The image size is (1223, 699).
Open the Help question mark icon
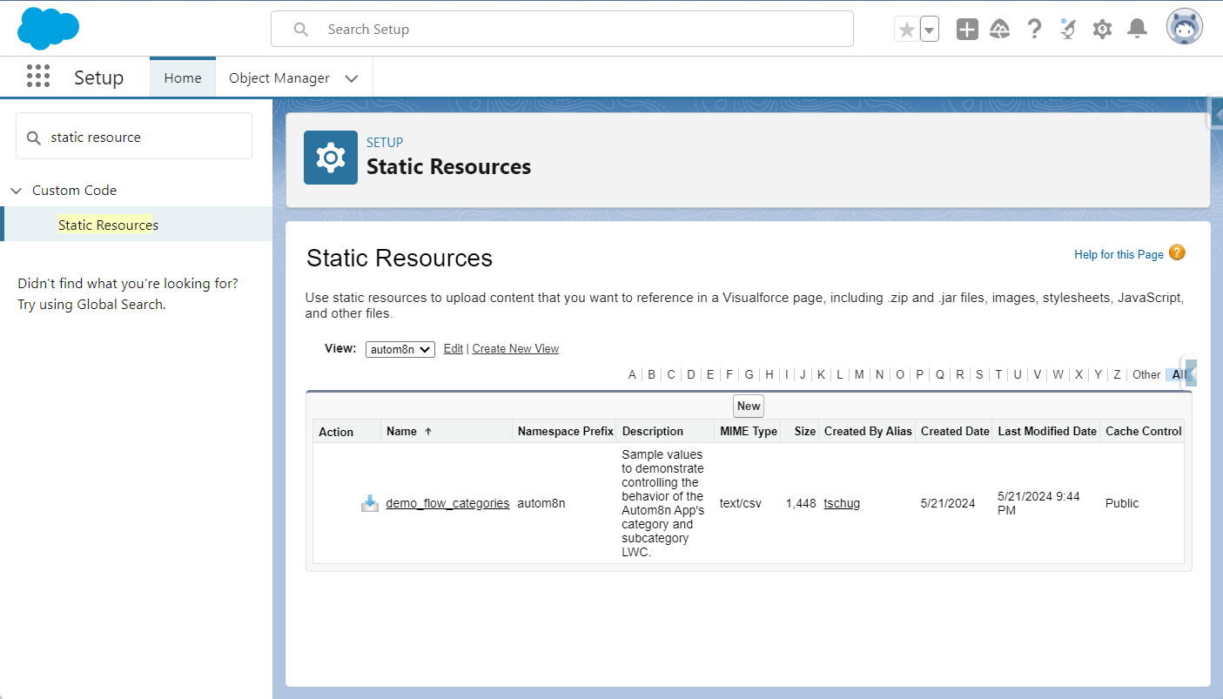coord(1034,30)
